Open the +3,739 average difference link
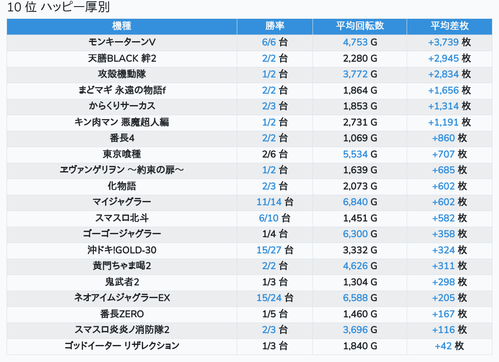The height and width of the screenshot is (362, 499). 443,42
